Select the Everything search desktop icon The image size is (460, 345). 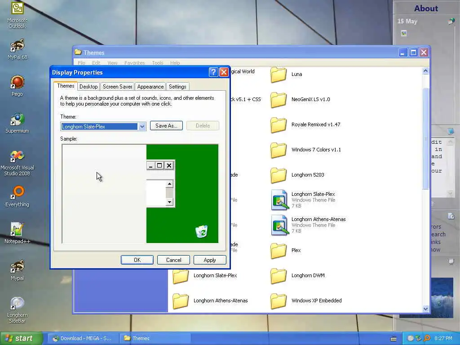[x=17, y=196]
